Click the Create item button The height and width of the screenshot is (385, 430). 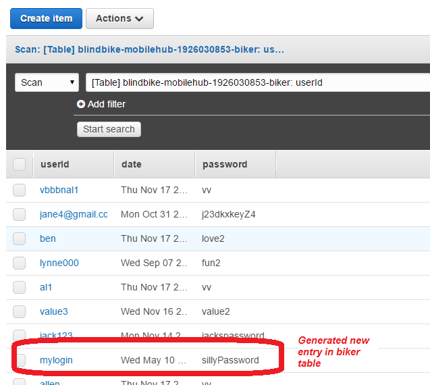[x=46, y=19]
